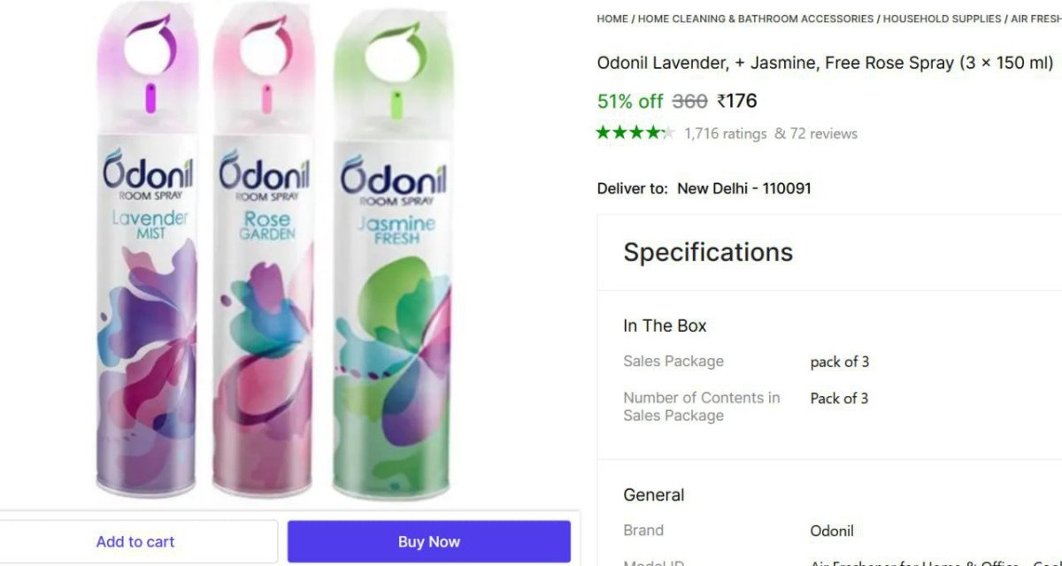1062x566 pixels.
Task: Click the Add to cart button
Action: coord(135,541)
